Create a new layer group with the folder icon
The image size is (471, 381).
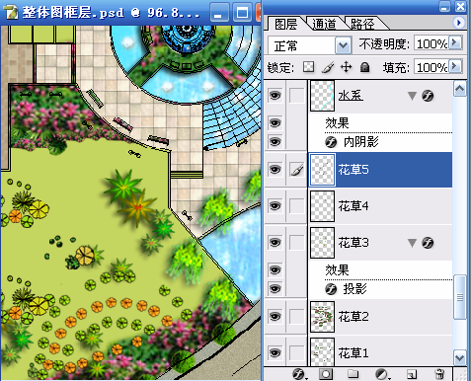pos(353,374)
